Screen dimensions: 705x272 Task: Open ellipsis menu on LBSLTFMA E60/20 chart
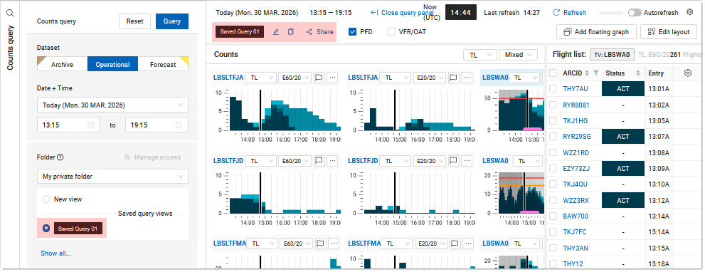(333, 244)
